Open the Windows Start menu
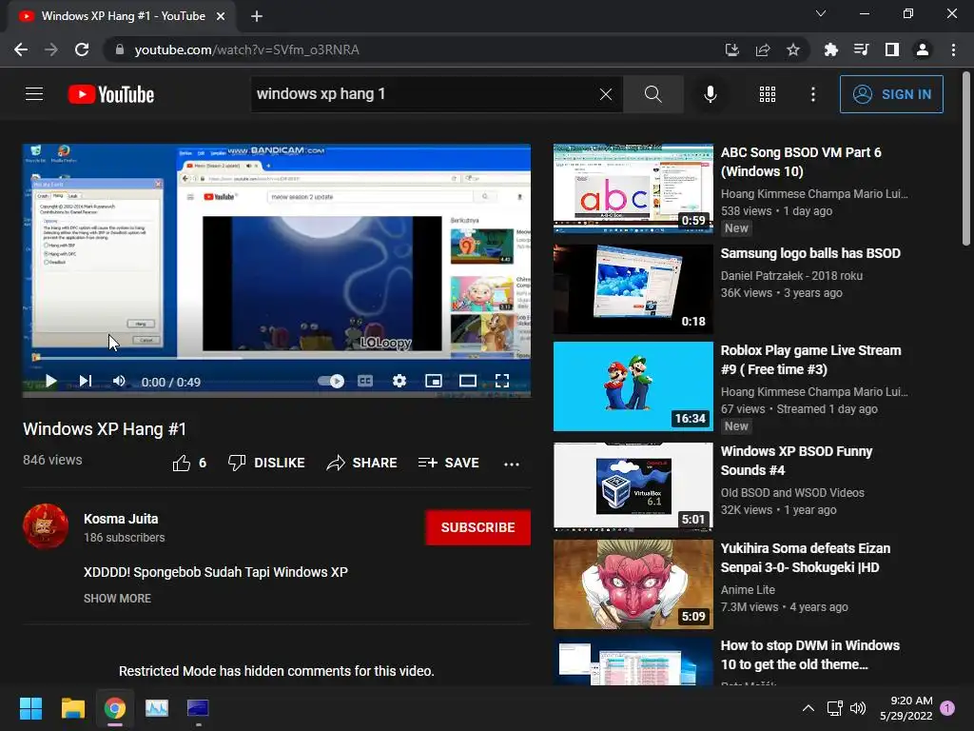 (30, 708)
